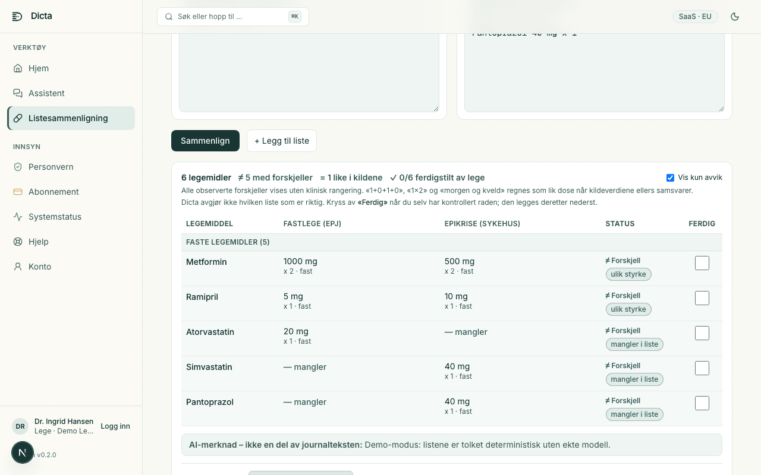Click the Legg til liste button
The height and width of the screenshot is (475, 761).
coord(282,141)
